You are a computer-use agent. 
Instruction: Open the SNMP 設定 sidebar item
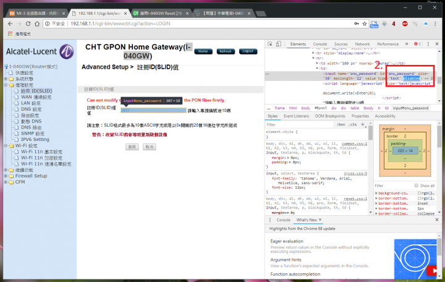coord(33,134)
